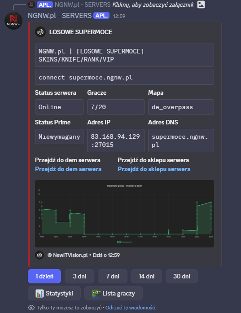Click the Pepe emoji on Lista graczy

[x=96, y=293]
